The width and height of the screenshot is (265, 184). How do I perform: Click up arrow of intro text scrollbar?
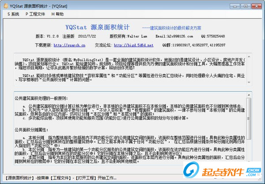tap(249, 57)
